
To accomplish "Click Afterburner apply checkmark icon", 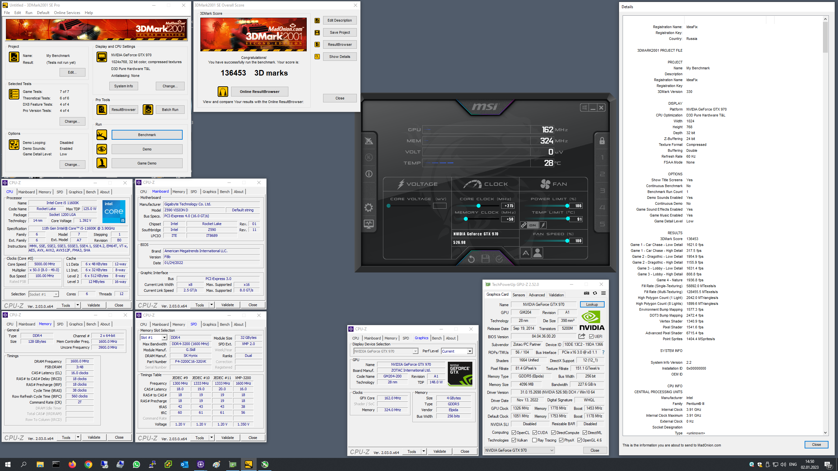I will pos(499,259).
